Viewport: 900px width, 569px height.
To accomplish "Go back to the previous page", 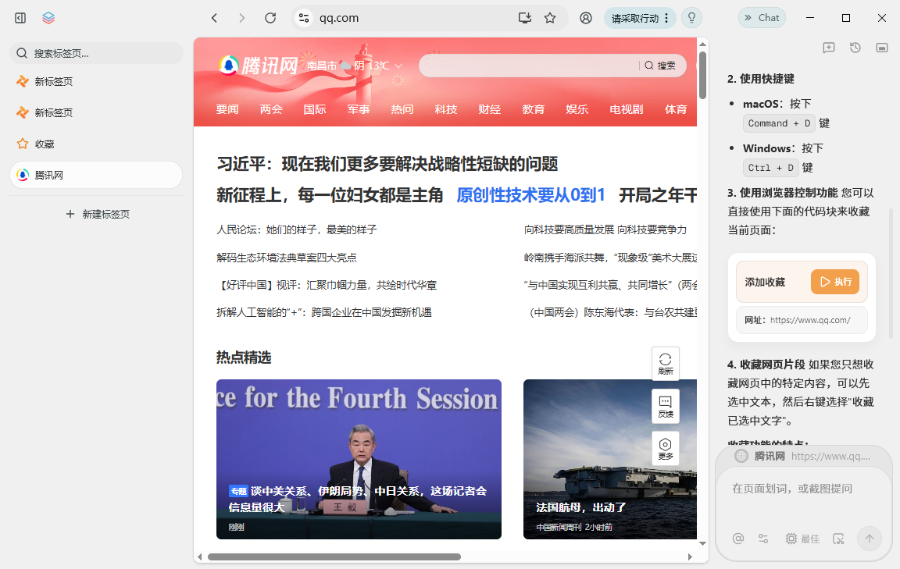I will pyautogui.click(x=214, y=18).
